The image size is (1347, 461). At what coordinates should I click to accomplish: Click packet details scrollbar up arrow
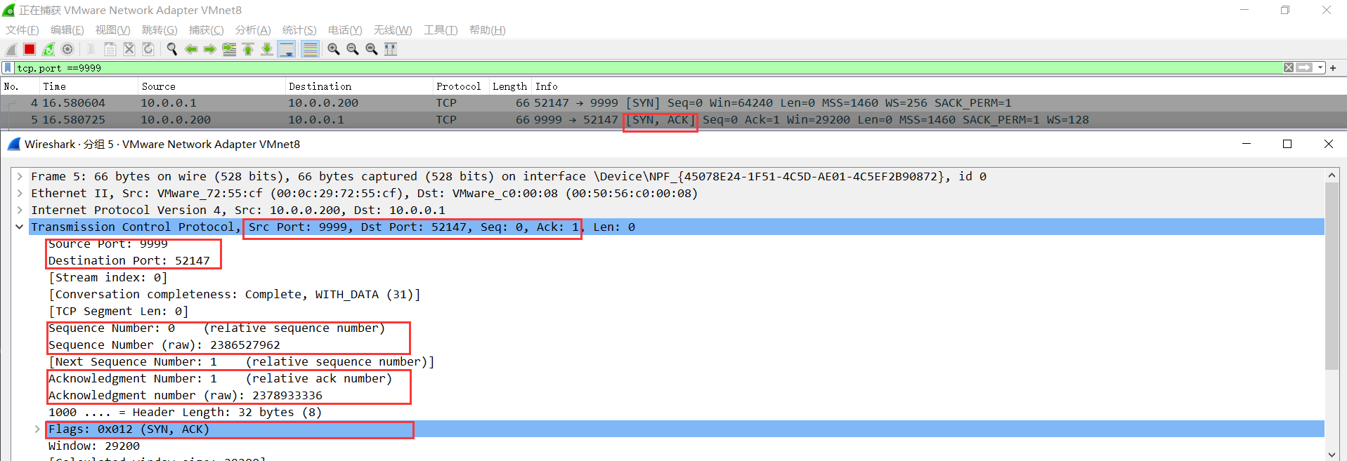tap(1332, 175)
